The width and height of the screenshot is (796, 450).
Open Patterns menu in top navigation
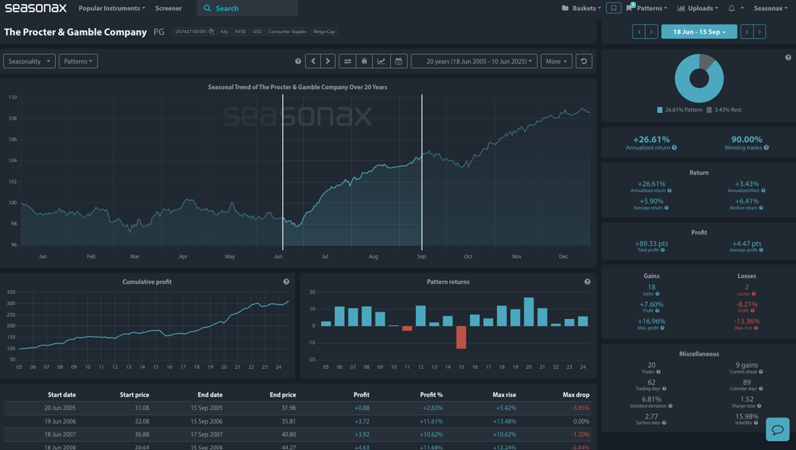click(x=647, y=8)
